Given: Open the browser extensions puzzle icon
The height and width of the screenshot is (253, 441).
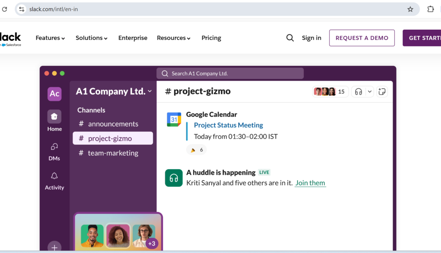Looking at the screenshot, I should point(430,9).
